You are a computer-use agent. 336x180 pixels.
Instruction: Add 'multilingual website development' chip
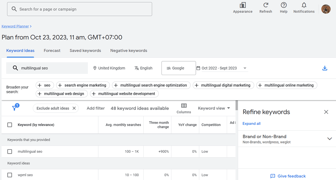pyautogui.click(x=124, y=94)
